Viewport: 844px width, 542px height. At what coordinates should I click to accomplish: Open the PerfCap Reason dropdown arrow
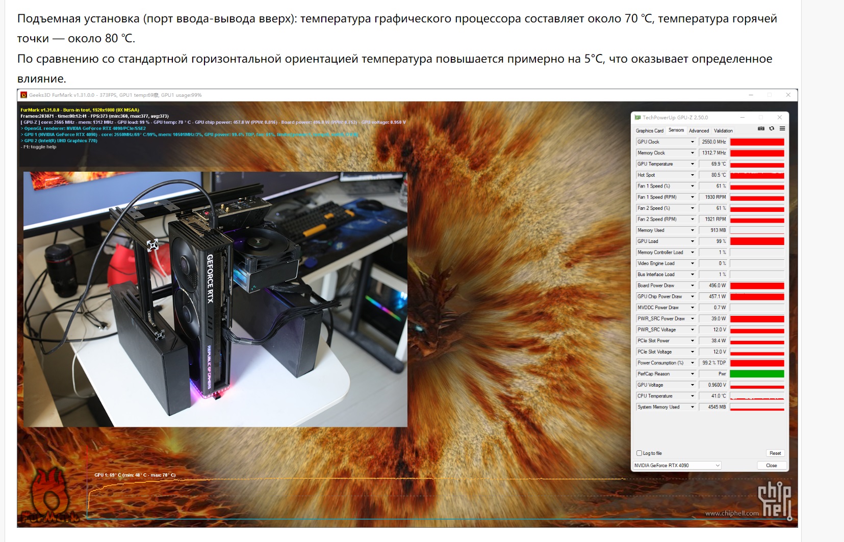693,374
